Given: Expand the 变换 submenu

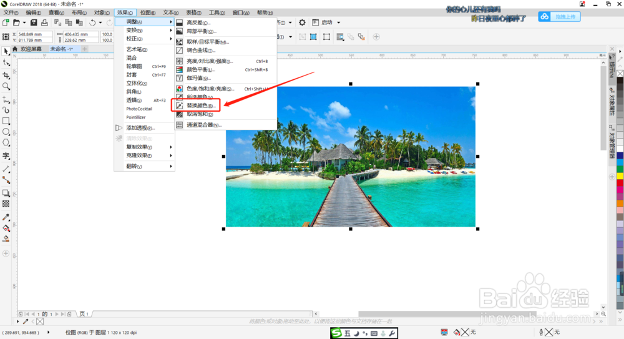Looking at the screenshot, I should tap(145, 30).
